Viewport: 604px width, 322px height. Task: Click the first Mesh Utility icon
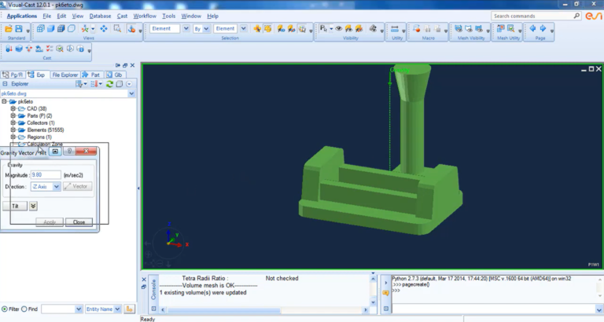pos(500,29)
